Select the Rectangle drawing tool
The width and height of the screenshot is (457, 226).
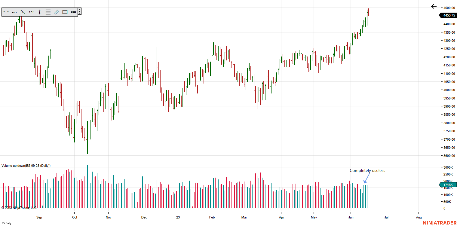65,12
